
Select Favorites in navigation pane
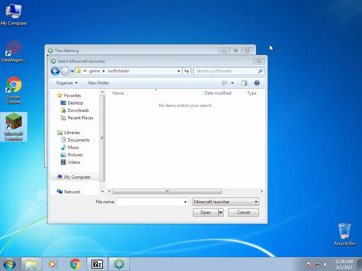tap(72, 95)
